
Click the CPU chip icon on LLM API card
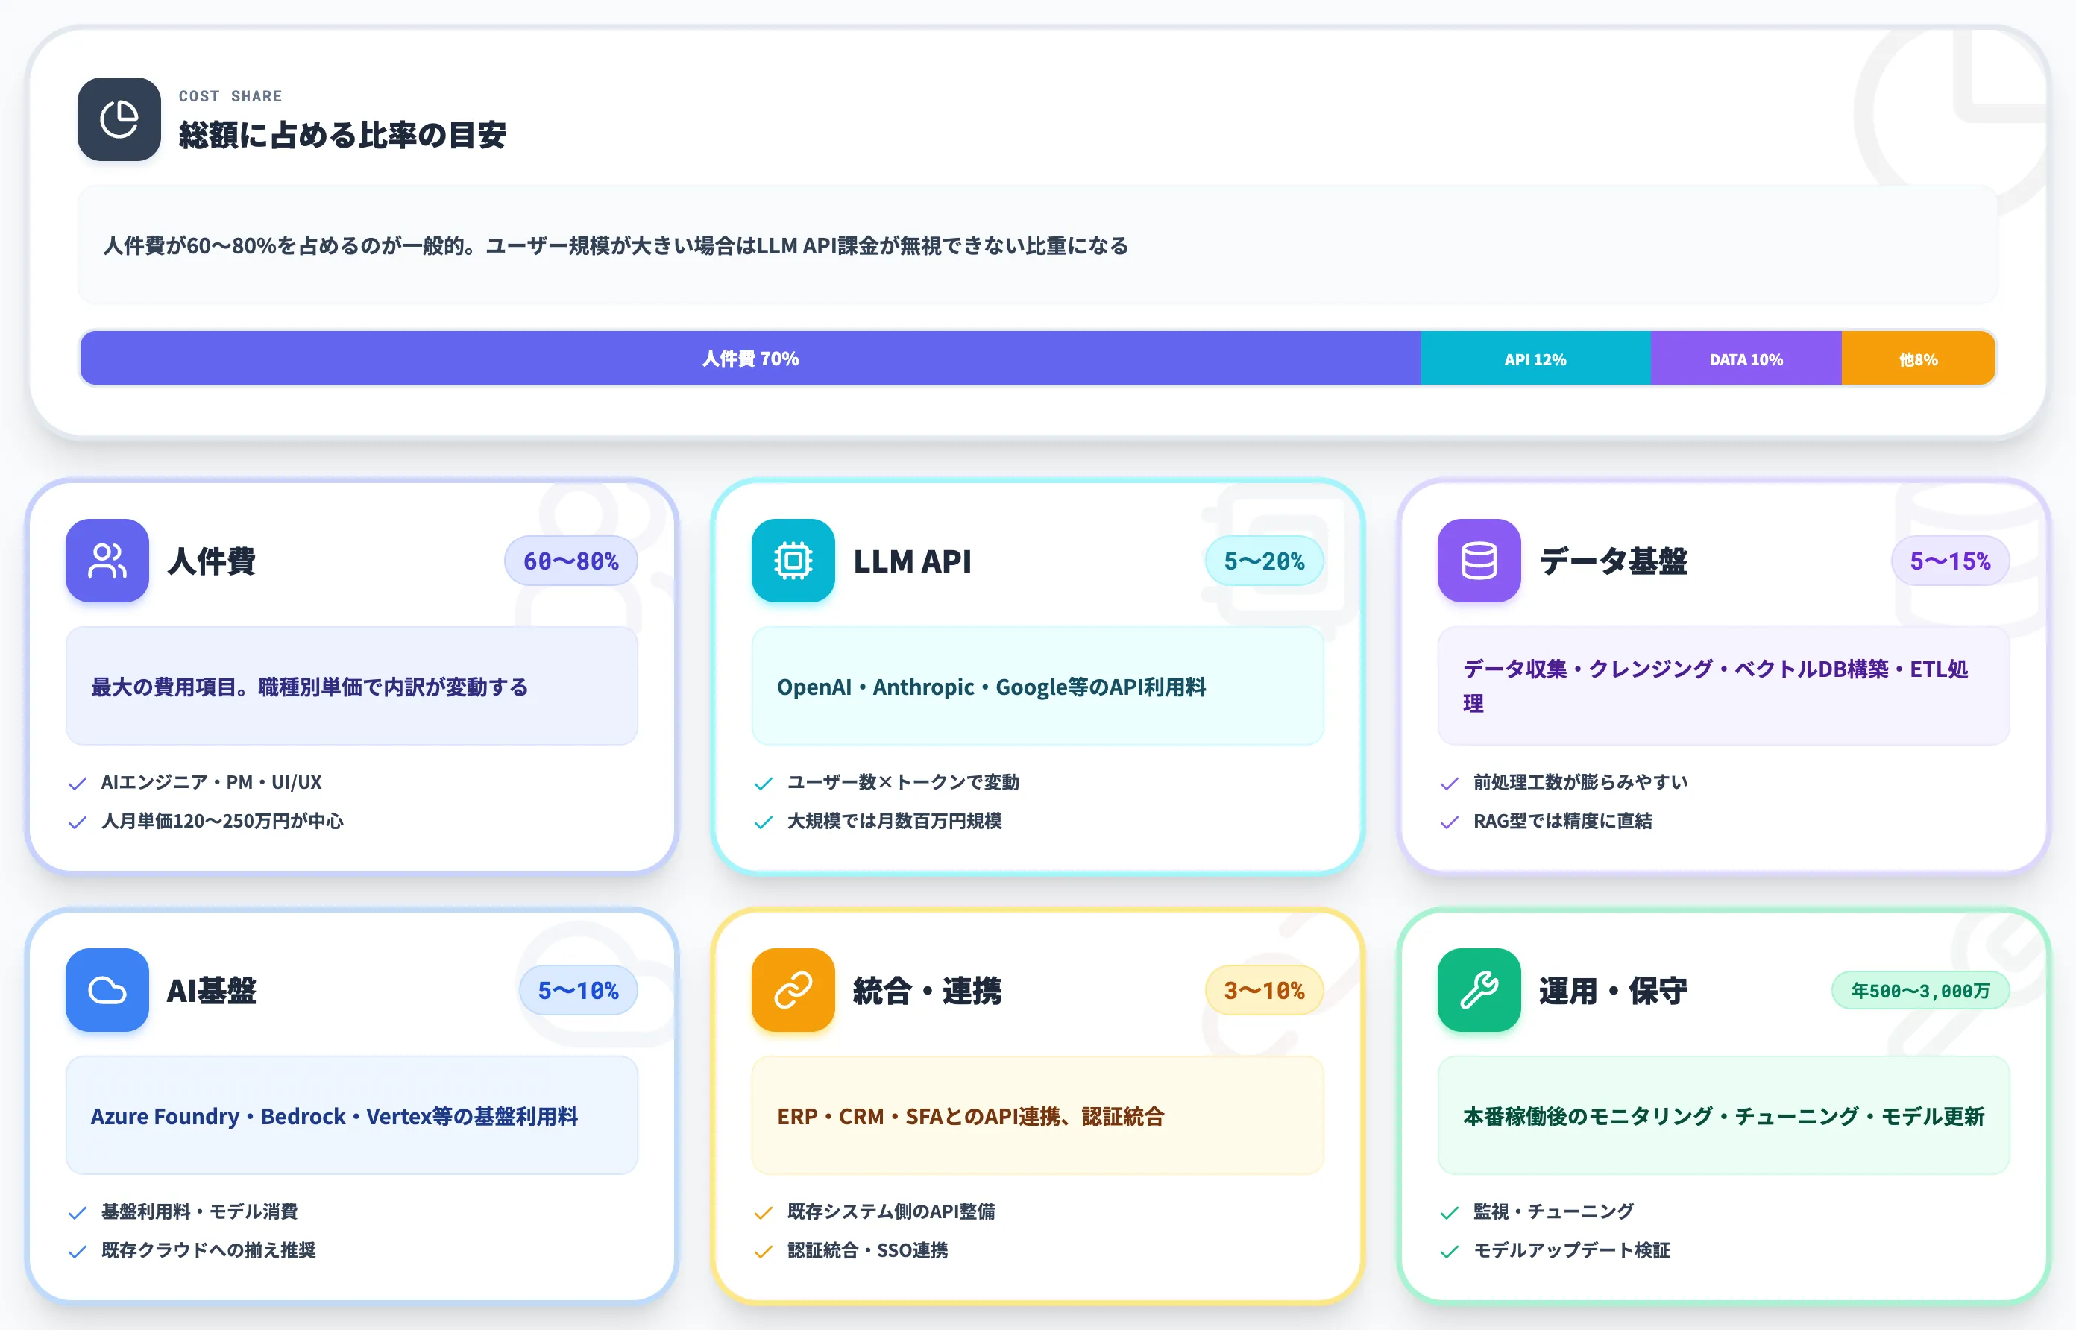click(x=793, y=561)
